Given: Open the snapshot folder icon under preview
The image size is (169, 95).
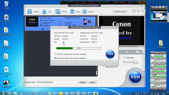Looking at the screenshot, I should tap(138, 52).
